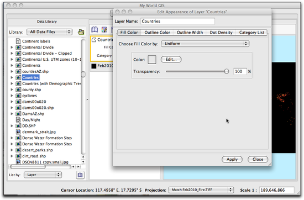The width and height of the screenshot is (304, 200).
Task: Switch to the Outline Width tab
Action: [x=190, y=33]
